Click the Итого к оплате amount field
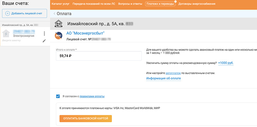The width and height of the screenshot is (257, 127). [99, 56]
